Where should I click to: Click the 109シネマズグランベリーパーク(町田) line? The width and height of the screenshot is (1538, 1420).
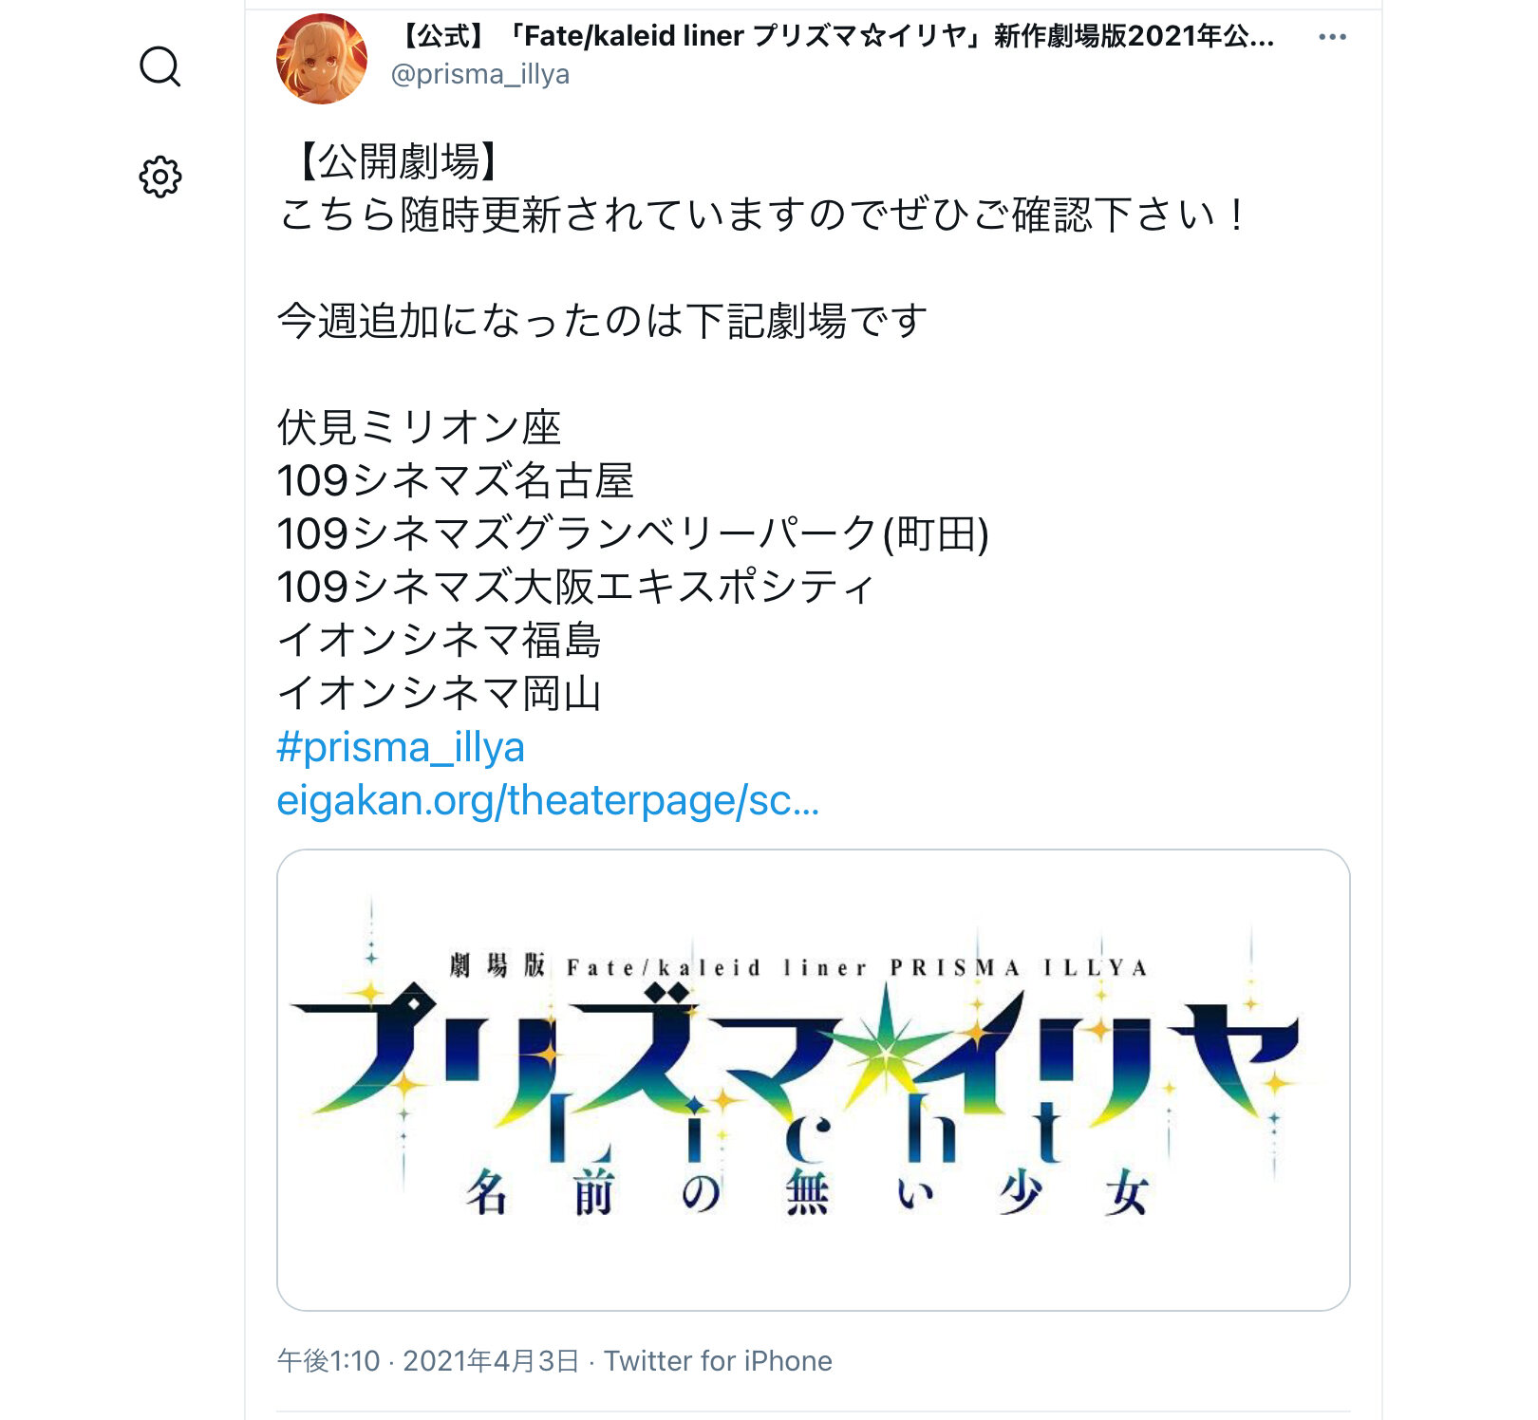tap(633, 533)
